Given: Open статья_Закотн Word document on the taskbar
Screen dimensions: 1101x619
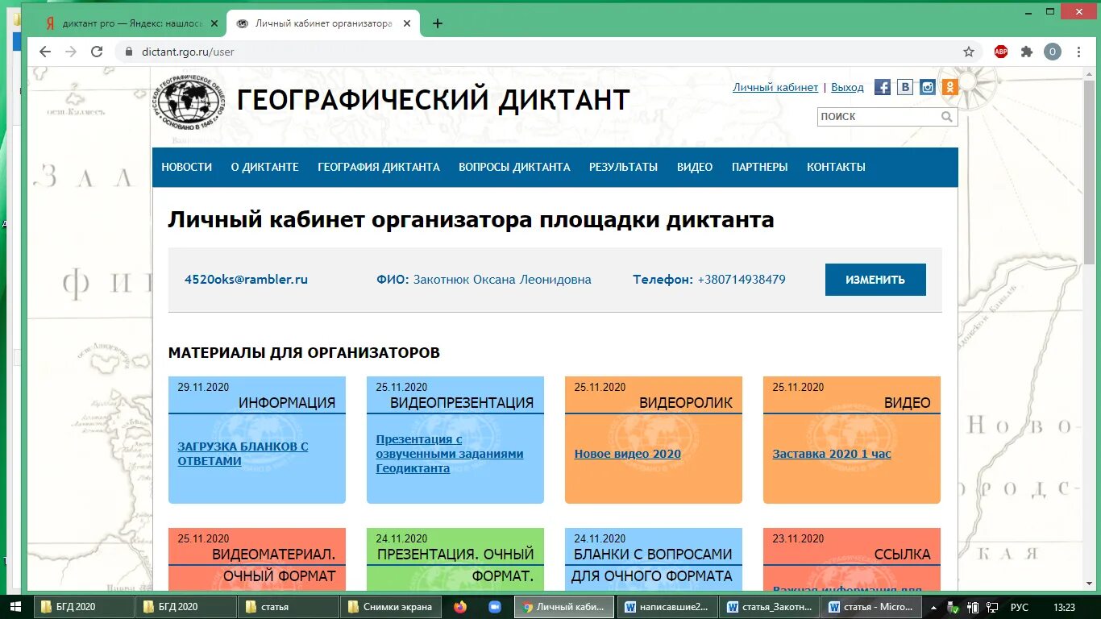Looking at the screenshot, I should pyautogui.click(x=769, y=607).
